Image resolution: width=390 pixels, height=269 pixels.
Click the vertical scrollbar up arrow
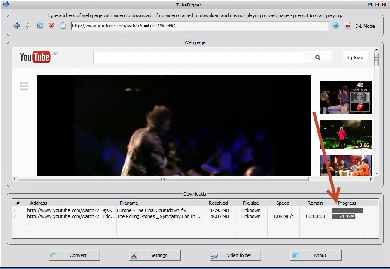tap(377, 50)
